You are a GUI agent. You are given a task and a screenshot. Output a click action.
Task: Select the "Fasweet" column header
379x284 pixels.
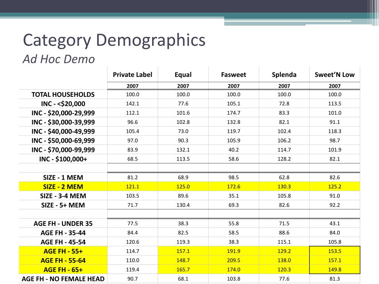[234, 75]
